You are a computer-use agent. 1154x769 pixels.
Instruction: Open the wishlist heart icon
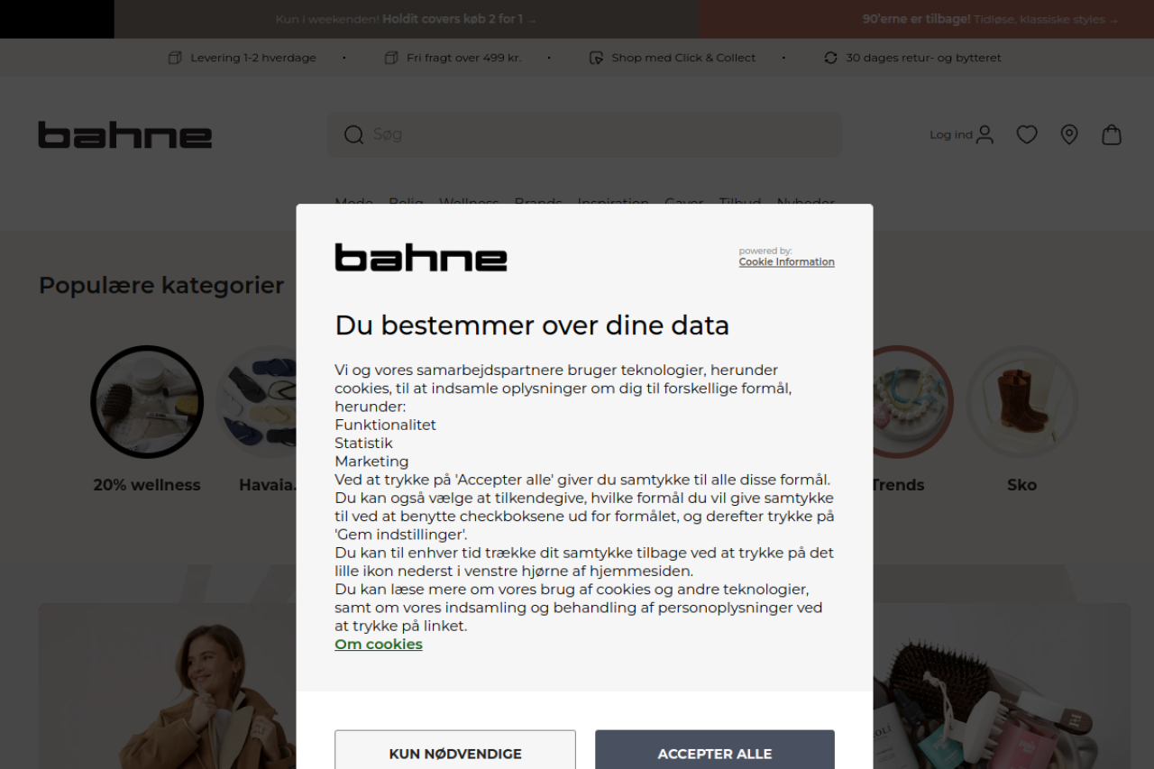point(1027,135)
